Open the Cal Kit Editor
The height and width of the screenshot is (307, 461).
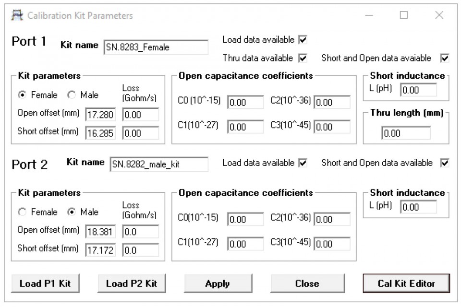(x=406, y=283)
